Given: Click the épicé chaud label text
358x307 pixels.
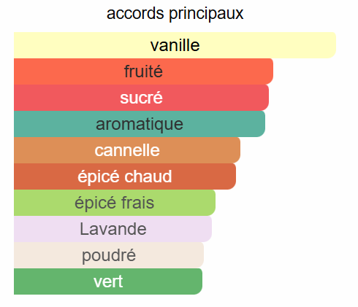Looking at the screenshot, I should (125, 177).
